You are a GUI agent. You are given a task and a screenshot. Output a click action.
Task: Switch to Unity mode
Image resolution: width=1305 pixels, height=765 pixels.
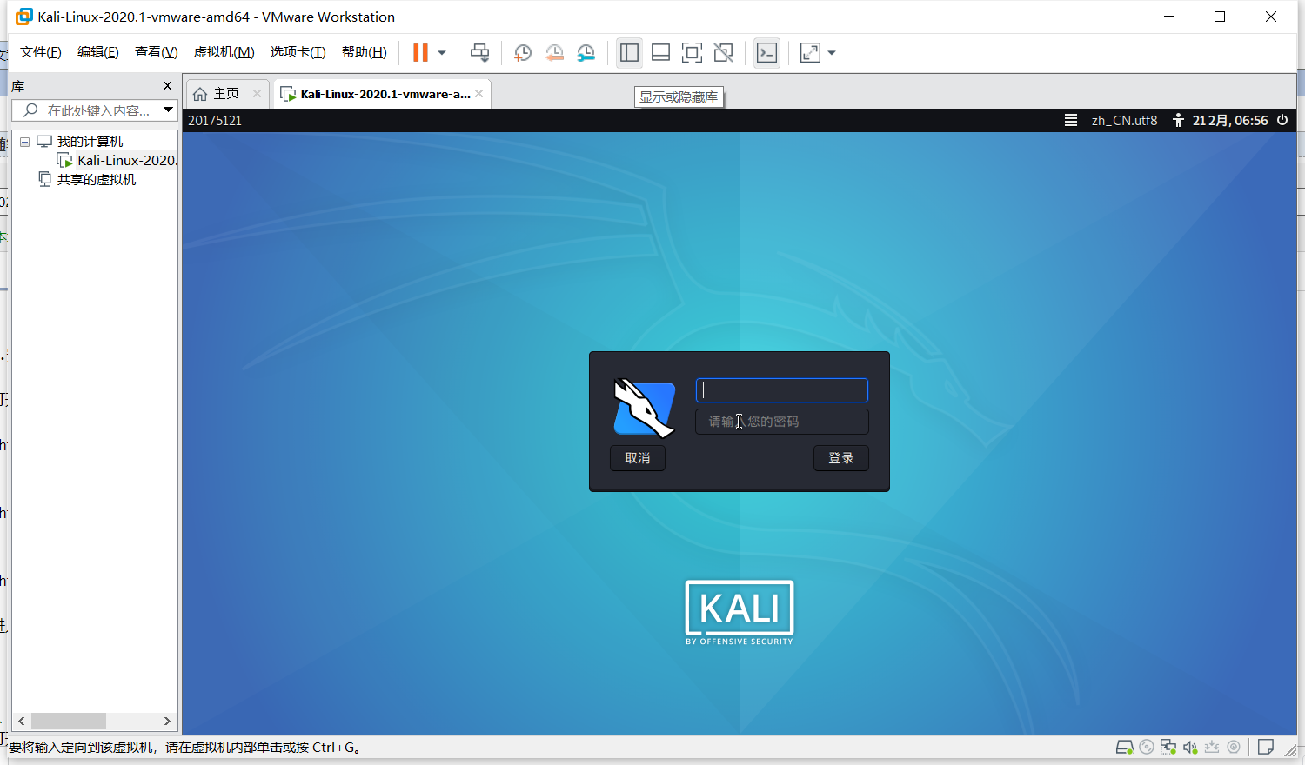coord(723,53)
